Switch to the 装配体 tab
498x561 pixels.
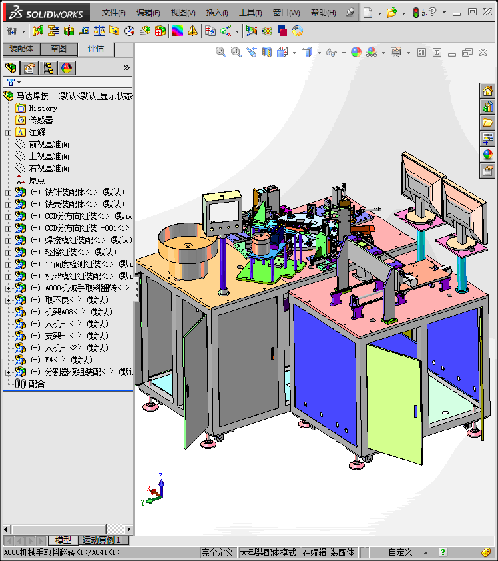[x=21, y=49]
